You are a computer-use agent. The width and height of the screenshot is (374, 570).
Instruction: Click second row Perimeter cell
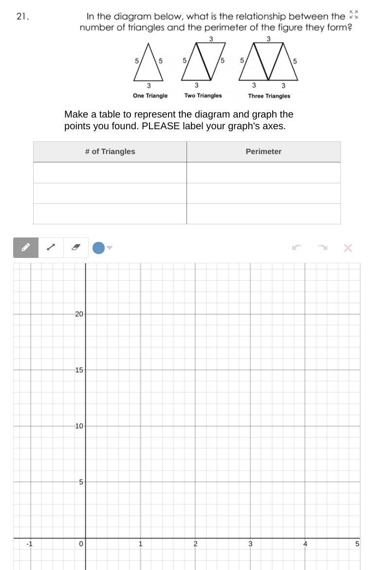coord(263,194)
